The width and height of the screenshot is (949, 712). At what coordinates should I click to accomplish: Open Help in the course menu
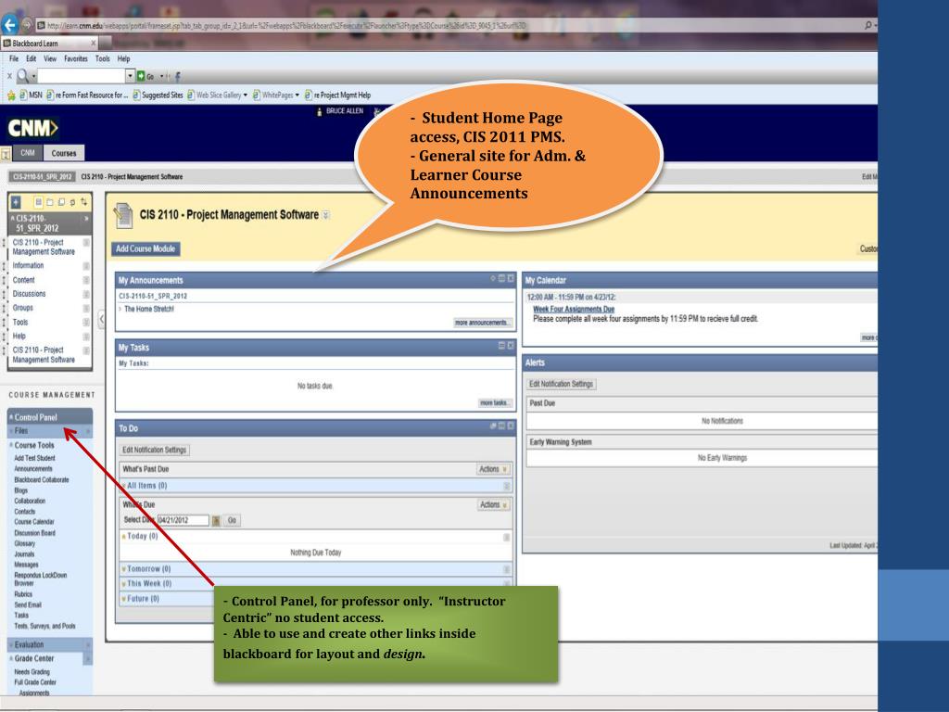click(19, 336)
